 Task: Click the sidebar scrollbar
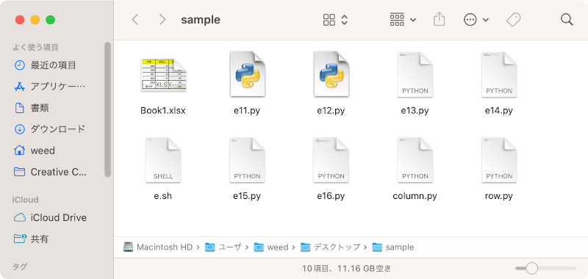click(x=107, y=109)
